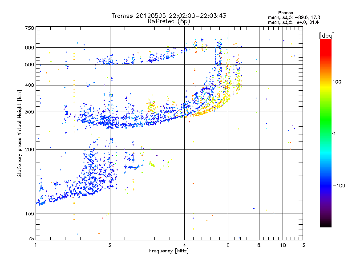Click the y-axis tick label '75'
Image resolution: width=356 pixels, height=267 pixels.
(31, 239)
